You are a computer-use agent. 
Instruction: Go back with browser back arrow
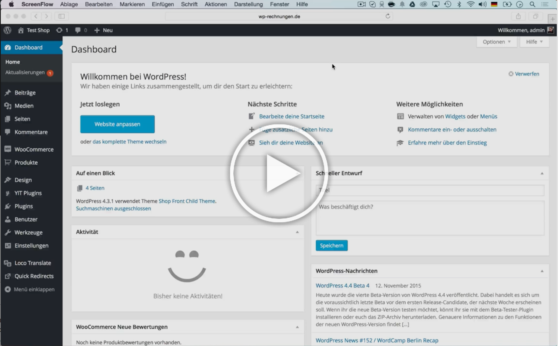(36, 16)
